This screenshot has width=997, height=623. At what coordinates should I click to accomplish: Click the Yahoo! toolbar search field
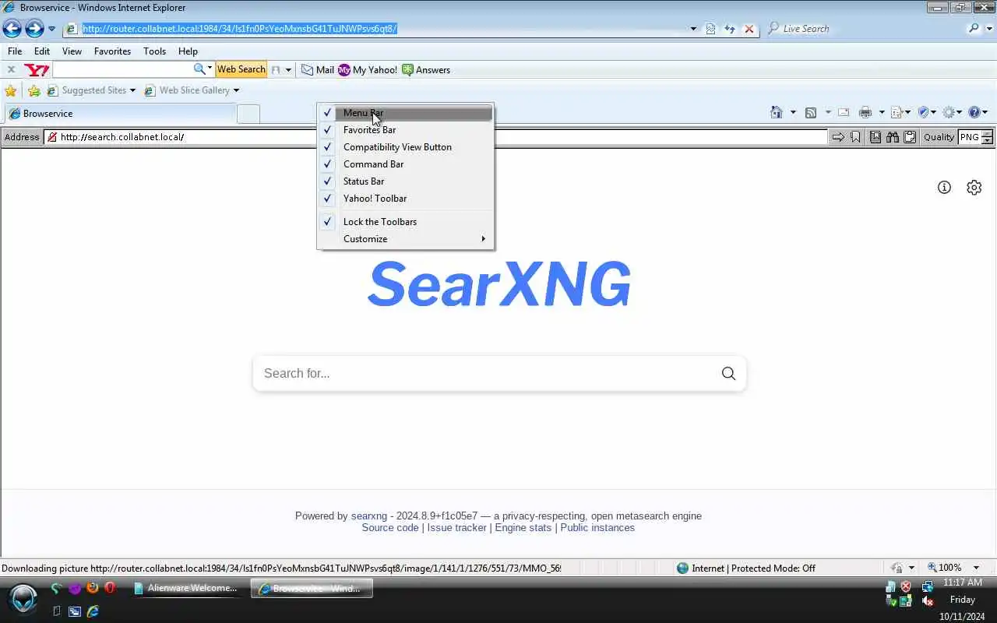click(122, 69)
